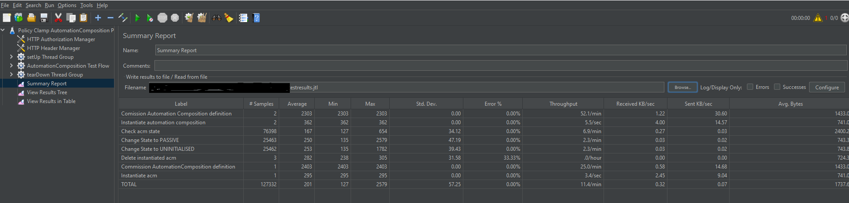This screenshot has height=203, width=849.
Task: Click the Comments input field
Action: tap(501, 66)
